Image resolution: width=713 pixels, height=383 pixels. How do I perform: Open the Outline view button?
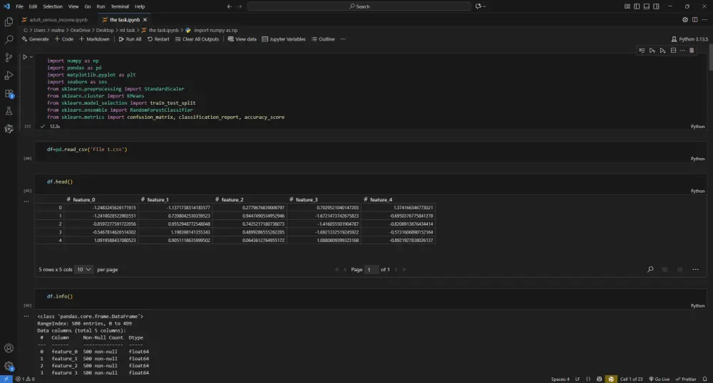pyautogui.click(x=323, y=39)
